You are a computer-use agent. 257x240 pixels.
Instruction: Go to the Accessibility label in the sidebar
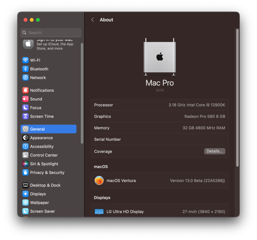click(x=42, y=147)
